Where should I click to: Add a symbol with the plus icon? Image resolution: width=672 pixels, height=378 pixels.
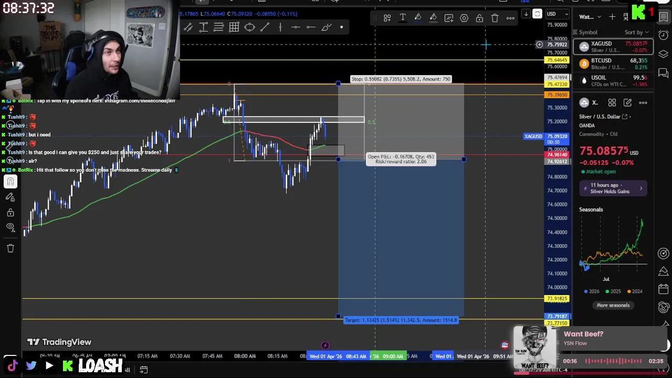[612, 17]
